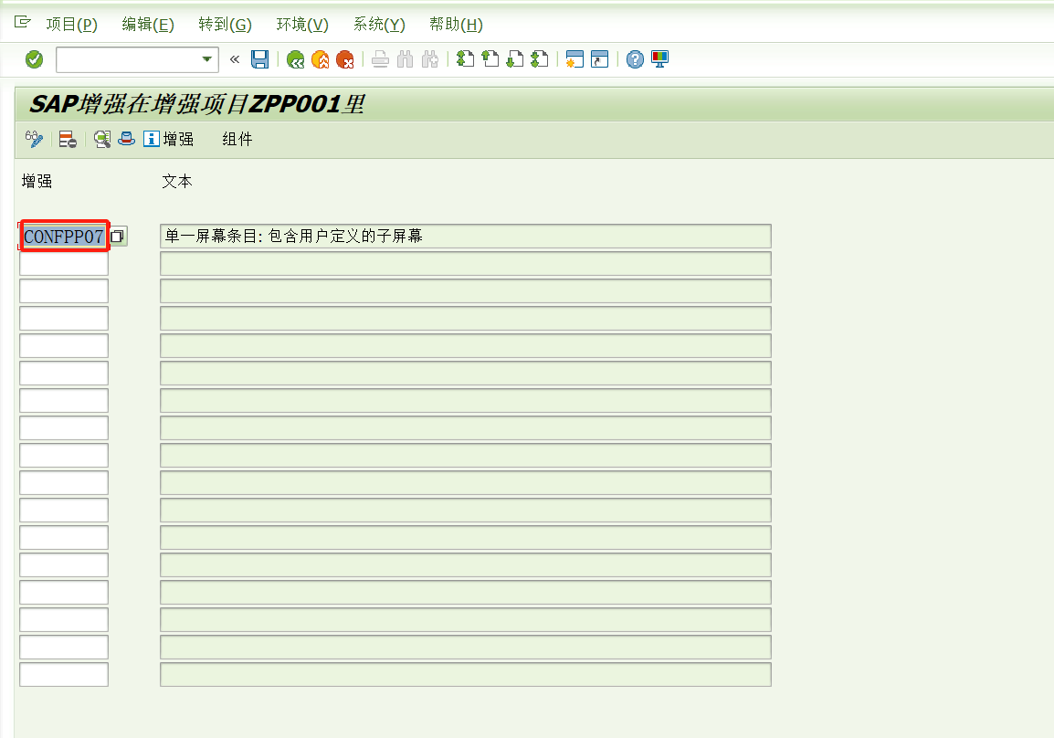
Task: Open the 环境(V) menu
Action: point(302,24)
